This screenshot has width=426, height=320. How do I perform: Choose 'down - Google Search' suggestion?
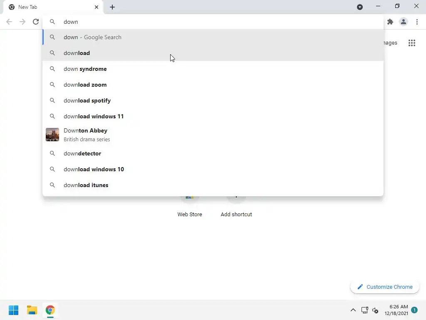213,37
